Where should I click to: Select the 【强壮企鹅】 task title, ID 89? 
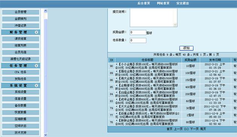[146, 73]
